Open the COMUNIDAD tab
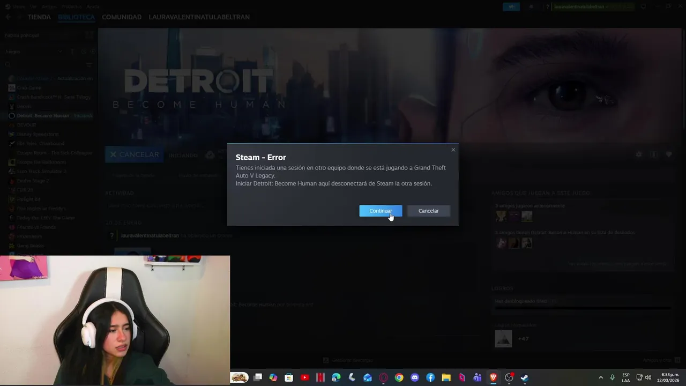Viewport: 686px width, 386px height. (x=122, y=17)
